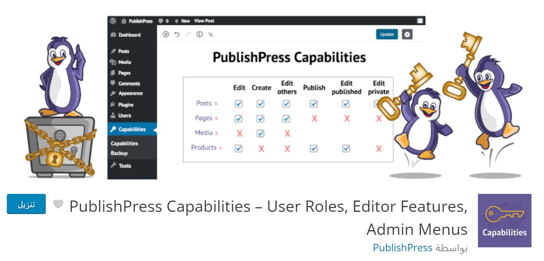Click the blue تنزيل download button
The width and height of the screenshot is (544, 261).
tap(26, 204)
